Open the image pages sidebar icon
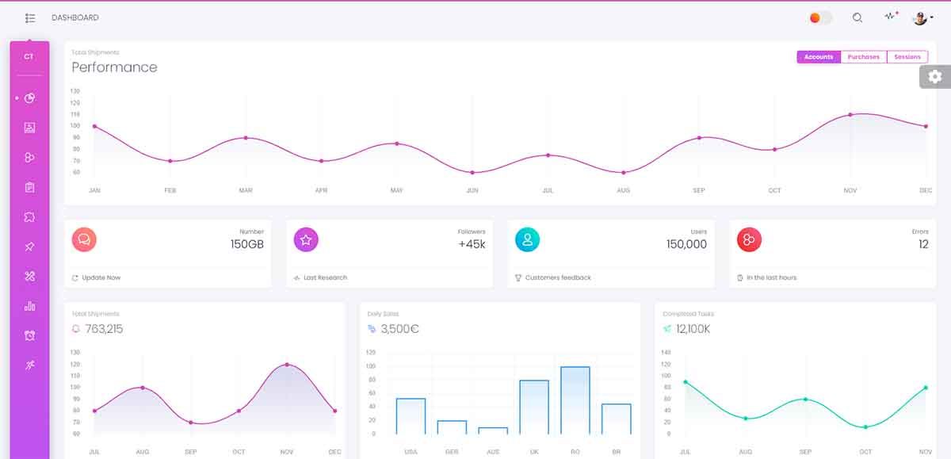951x459 pixels. [29, 128]
